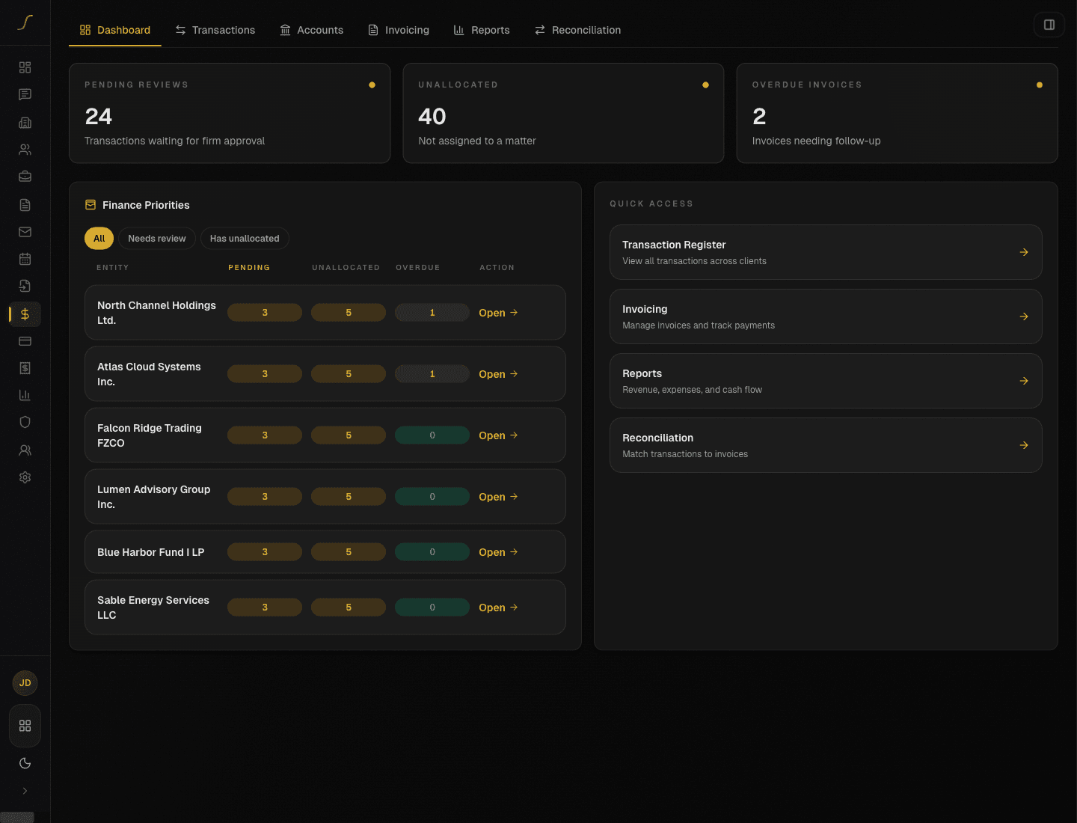Viewport: 1077px width, 823px height.
Task: Select the dollar sign finance sidebar icon
Action: tap(25, 314)
